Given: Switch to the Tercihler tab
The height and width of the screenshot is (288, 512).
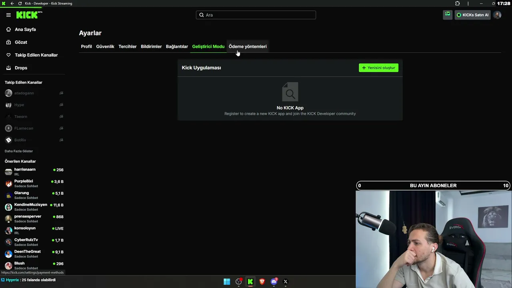Looking at the screenshot, I should 128,46.
